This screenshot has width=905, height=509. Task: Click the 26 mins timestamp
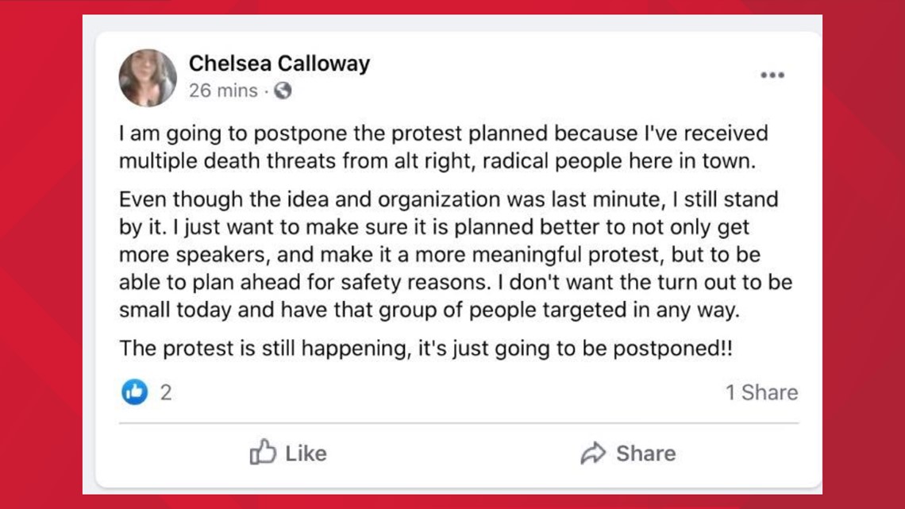(223, 91)
